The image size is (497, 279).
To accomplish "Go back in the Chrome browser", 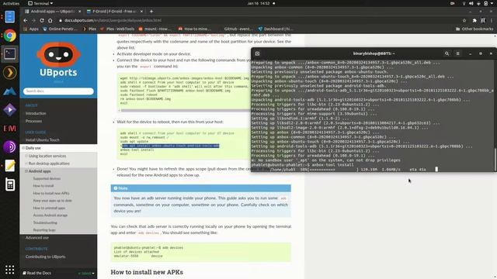I will tap(26, 20).
